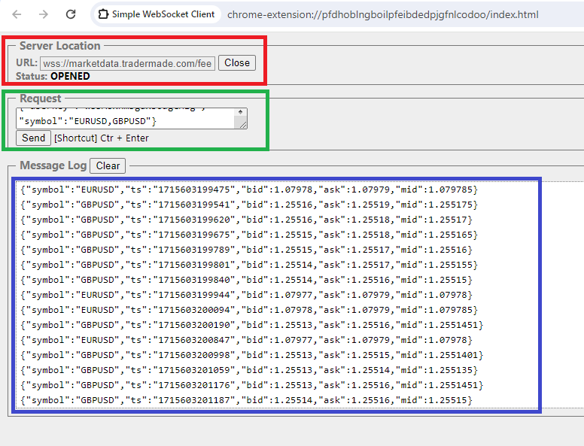The height and width of the screenshot is (446, 584).
Task: Select log row with ts 1715603200998
Action: 252,355
